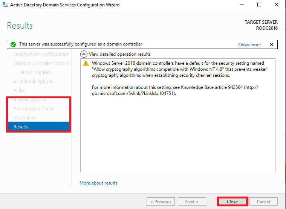Collapse View detailed operation results

coord(84,54)
